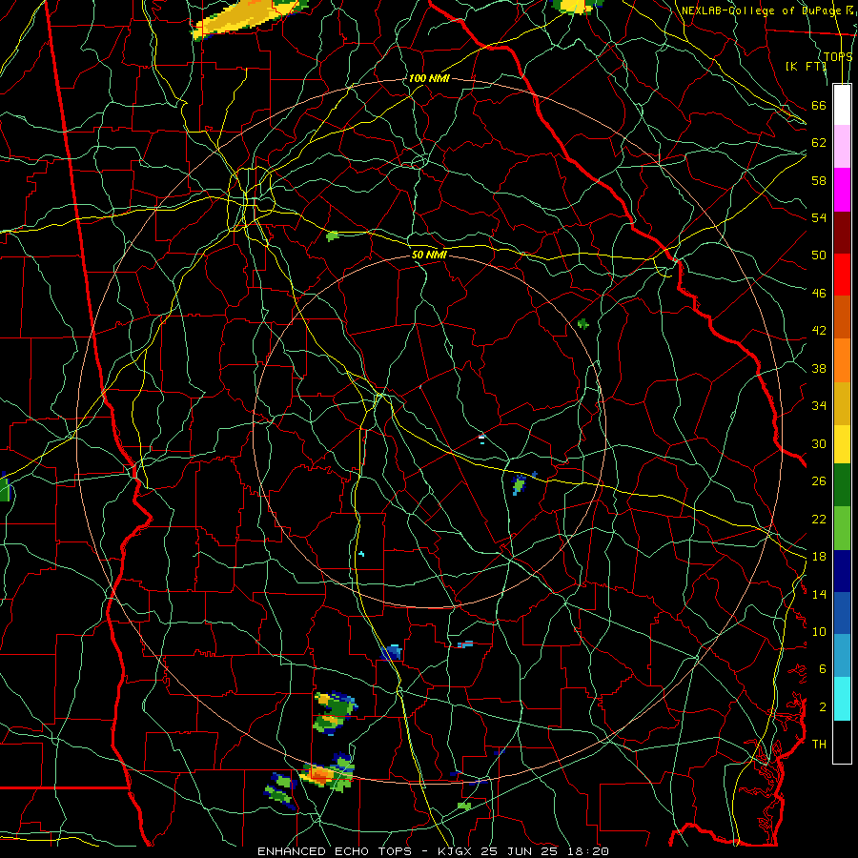Click the small white echo near radar center
Viewport: 858px width, 858px height.
tap(481, 437)
